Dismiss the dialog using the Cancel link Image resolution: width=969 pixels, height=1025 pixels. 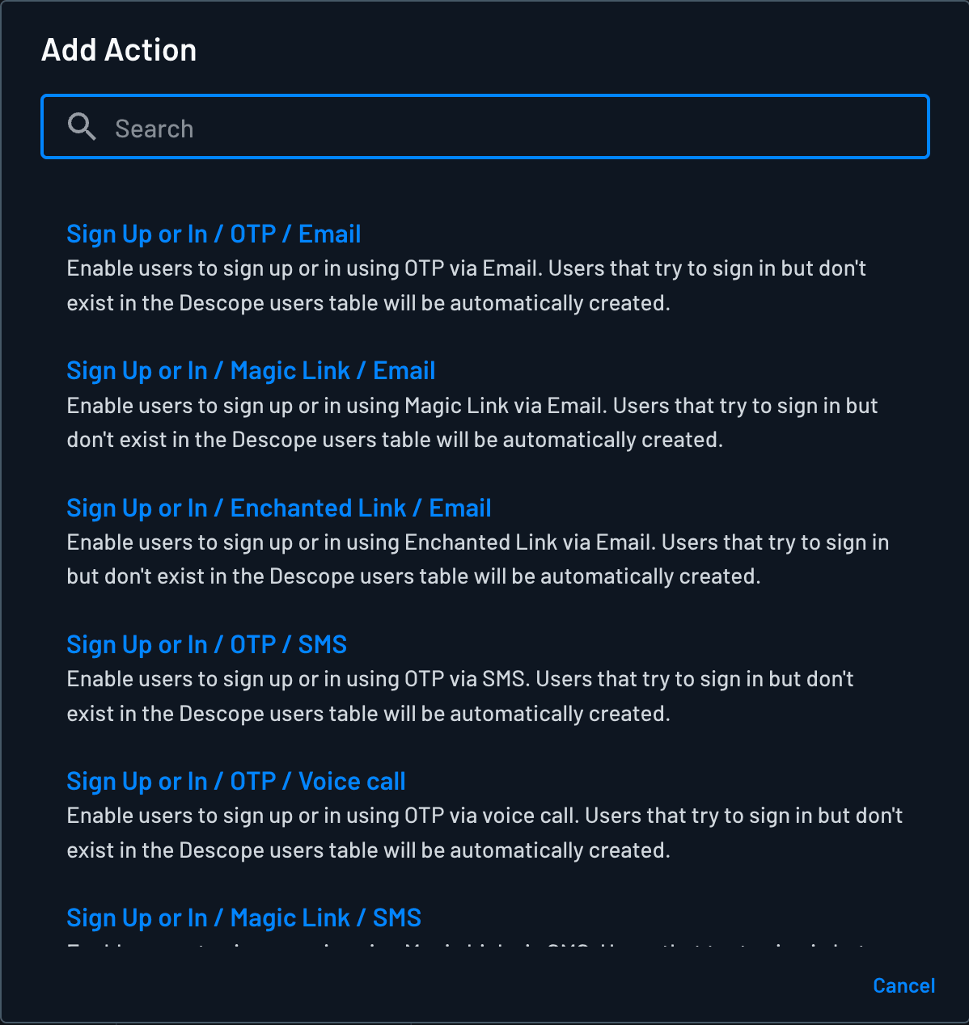(x=903, y=985)
